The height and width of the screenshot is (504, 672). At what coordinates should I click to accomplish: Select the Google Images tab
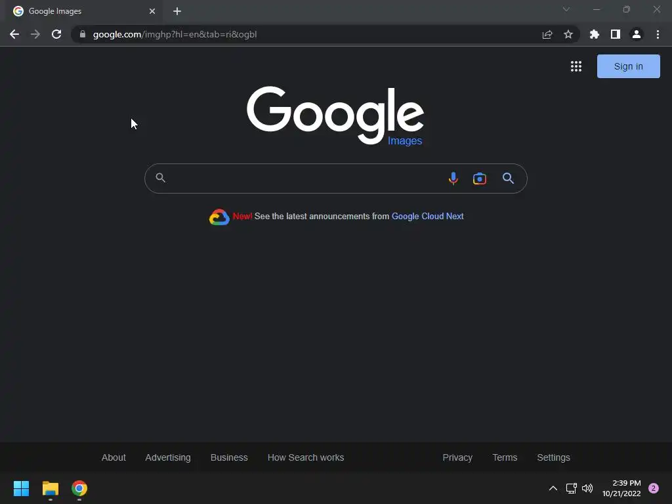click(x=83, y=11)
